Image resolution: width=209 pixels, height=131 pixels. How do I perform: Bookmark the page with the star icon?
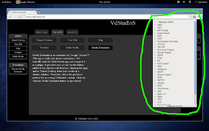[x=190, y=17]
